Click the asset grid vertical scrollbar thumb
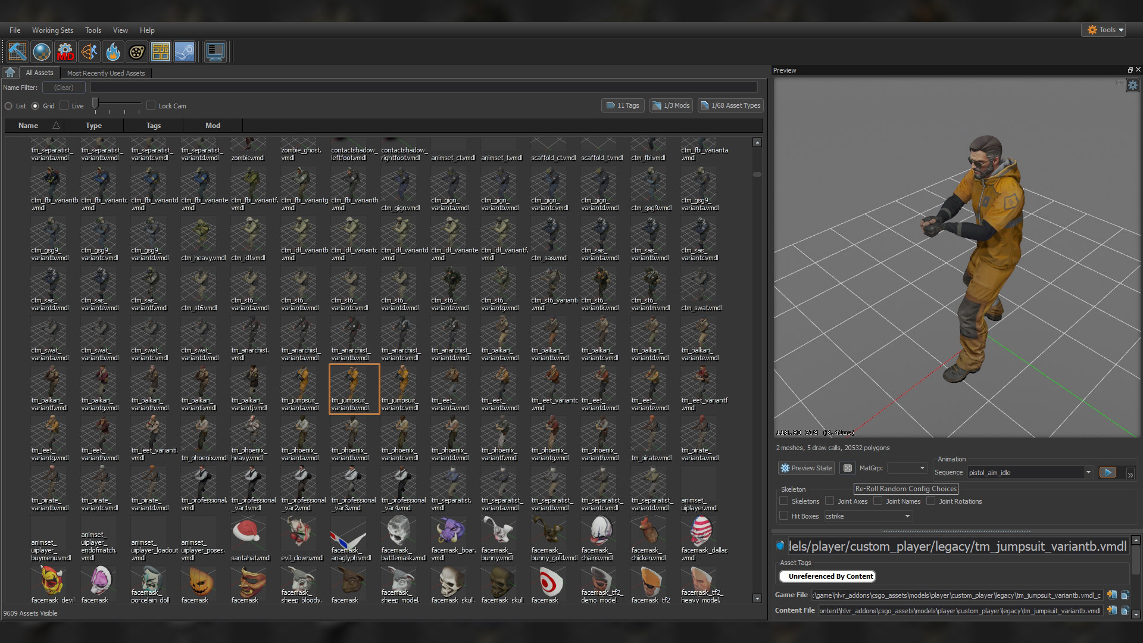This screenshot has width=1143, height=643. [x=757, y=174]
